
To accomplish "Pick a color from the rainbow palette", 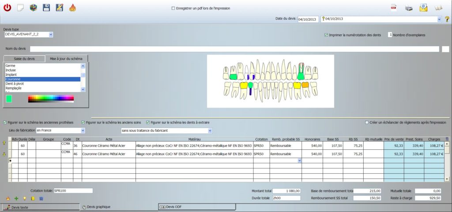I will pos(51,98).
